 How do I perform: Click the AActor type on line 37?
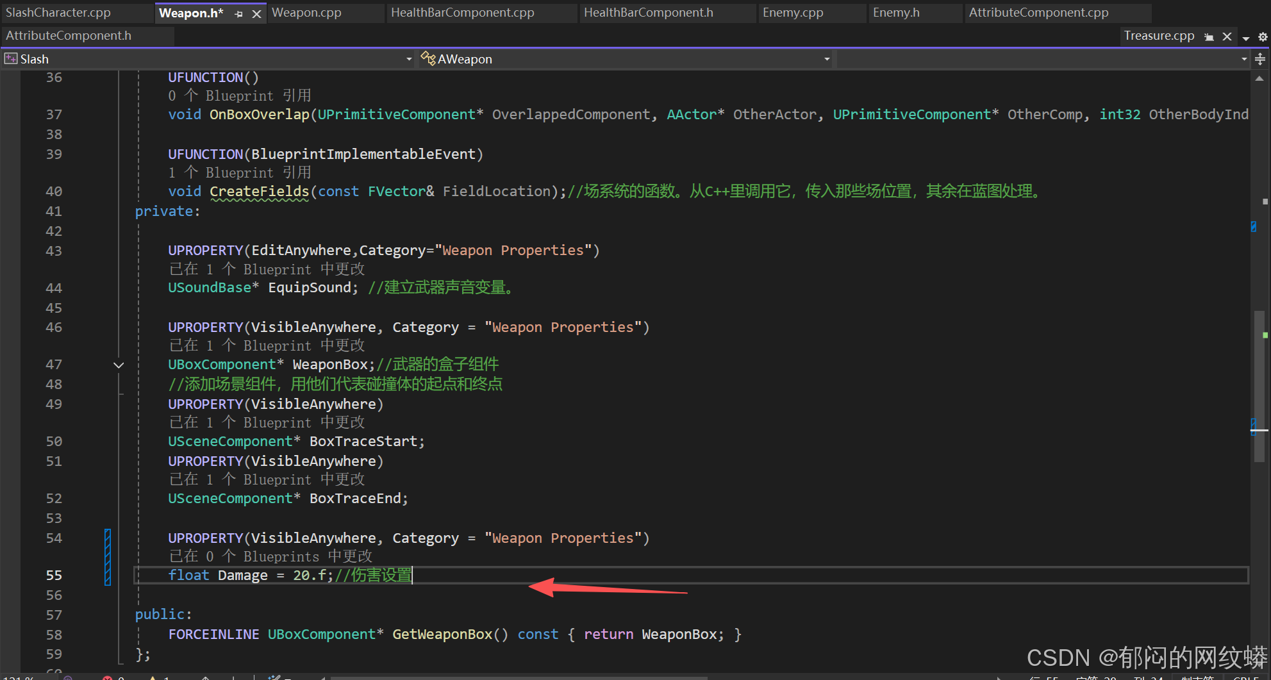pyautogui.click(x=692, y=115)
